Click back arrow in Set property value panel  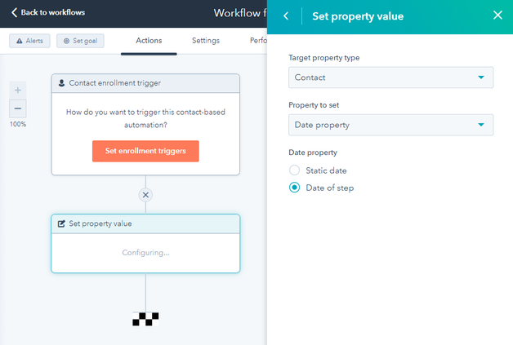point(286,15)
